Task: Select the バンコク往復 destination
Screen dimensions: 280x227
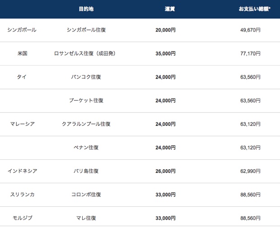Action: click(86, 77)
